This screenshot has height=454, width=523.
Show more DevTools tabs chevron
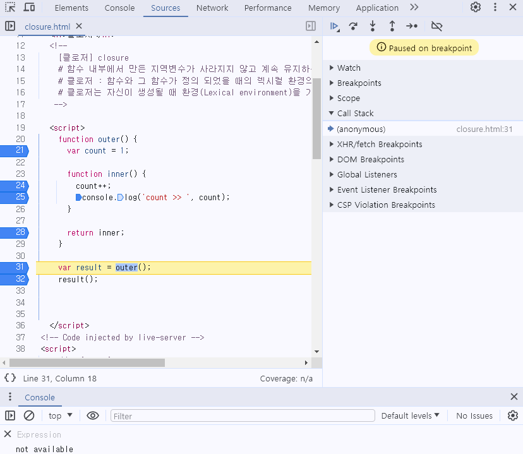[414, 7]
